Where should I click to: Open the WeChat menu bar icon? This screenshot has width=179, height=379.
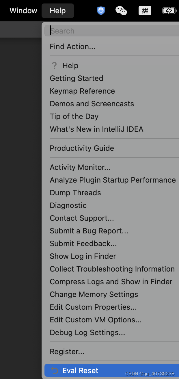point(121,11)
